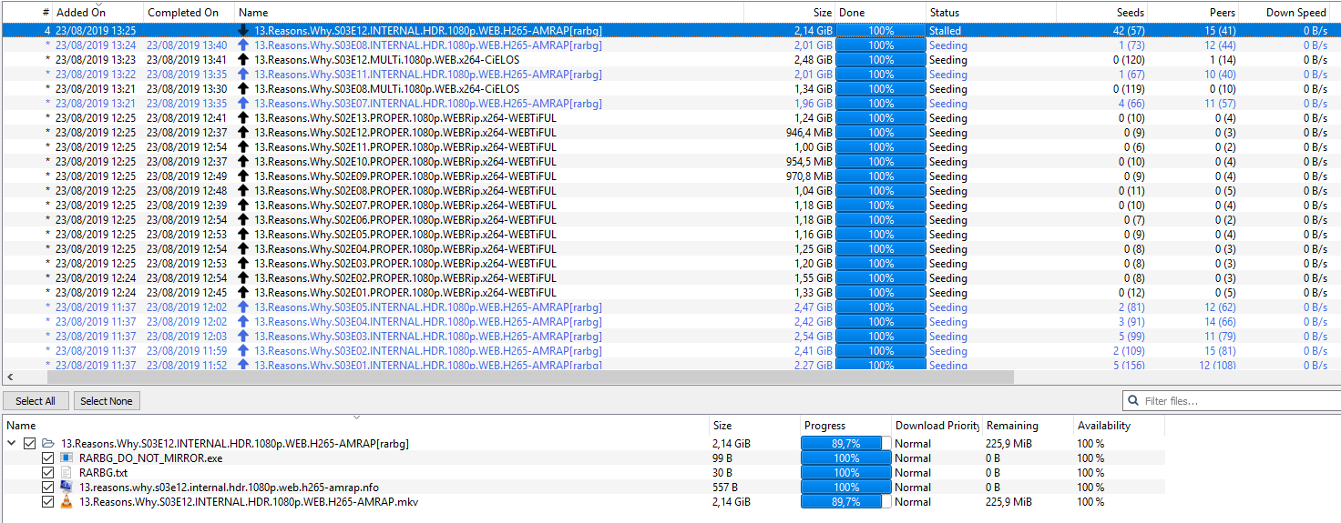Click the torrent list horizontal scrollbar thumb

click(x=530, y=377)
